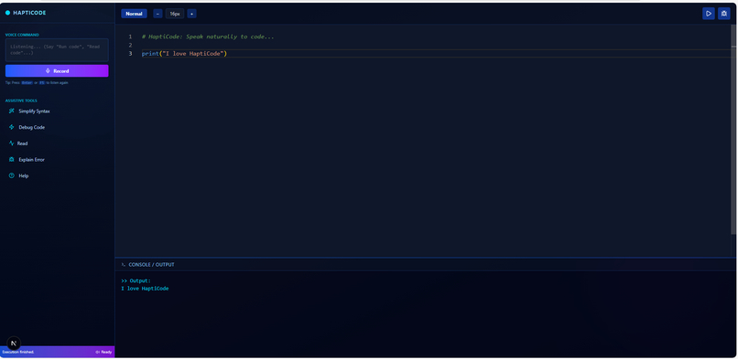738x359 pixels.
Task: Decrease font size with minus button
Action: click(x=157, y=14)
